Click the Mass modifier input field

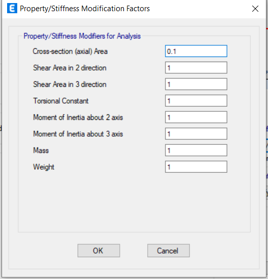(196, 150)
